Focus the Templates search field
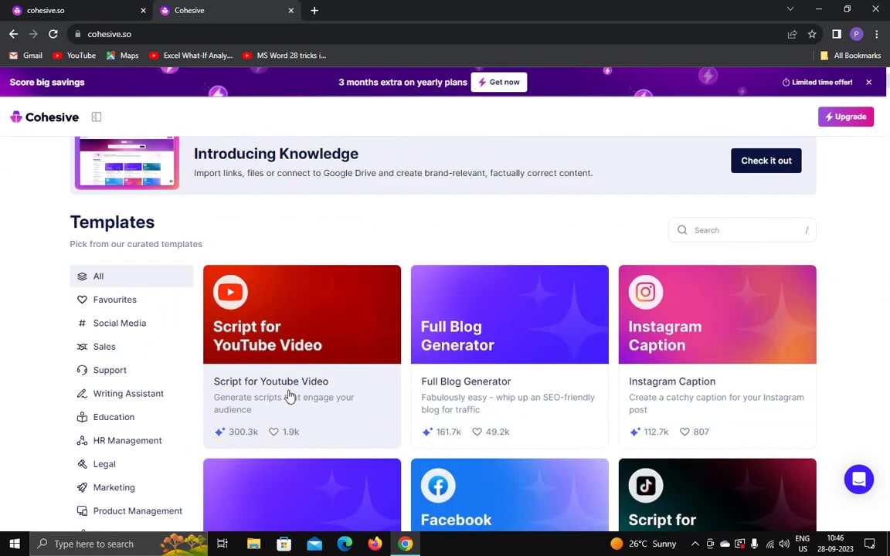The height and width of the screenshot is (556, 890). 742,230
